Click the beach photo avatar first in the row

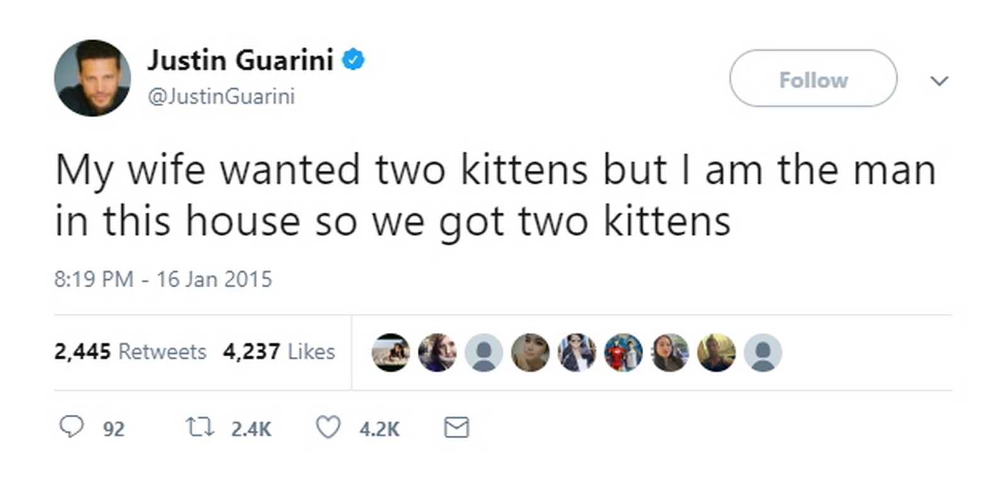pyautogui.click(x=391, y=352)
